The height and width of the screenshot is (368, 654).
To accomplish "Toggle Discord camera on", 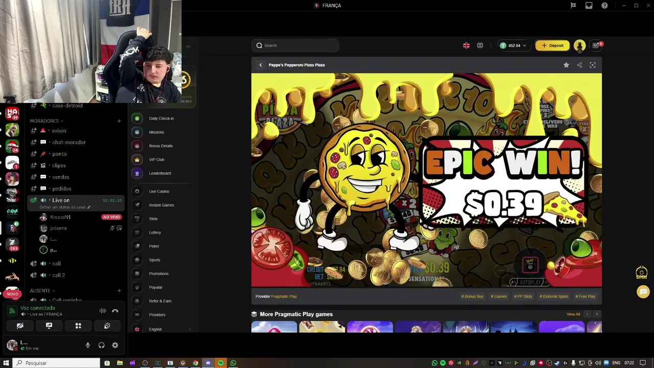I will (20, 326).
